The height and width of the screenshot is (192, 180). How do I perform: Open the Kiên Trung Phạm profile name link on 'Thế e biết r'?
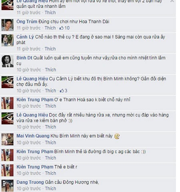point(35,167)
